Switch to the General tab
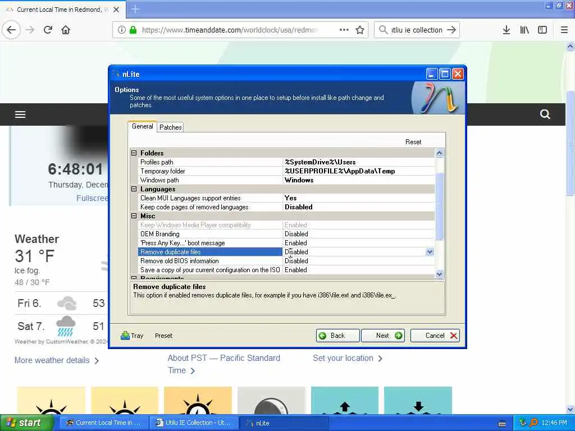 point(142,126)
